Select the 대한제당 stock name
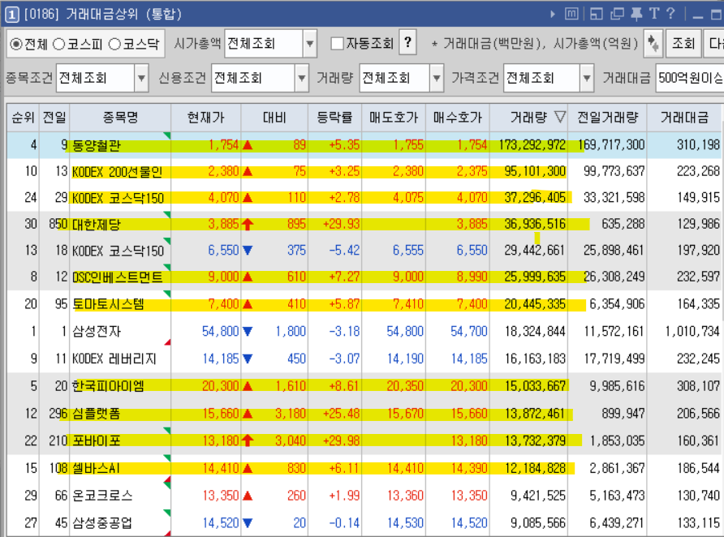Viewport: 724px width, 537px height. pyautogui.click(x=97, y=225)
